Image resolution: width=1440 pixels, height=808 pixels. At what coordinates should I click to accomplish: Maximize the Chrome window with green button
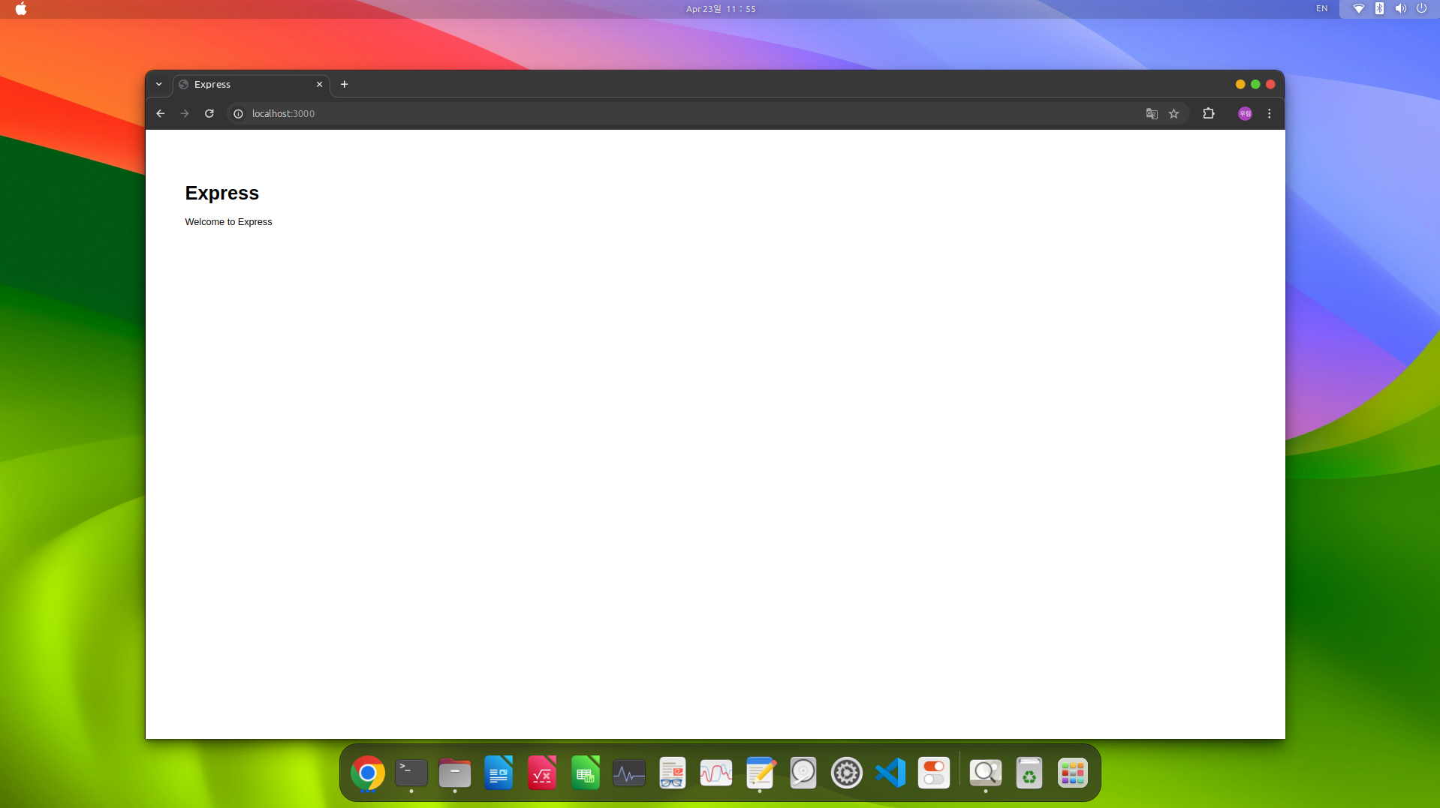[1255, 84]
